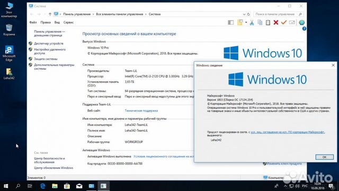Click the globe icon in toolbar

point(302,22)
